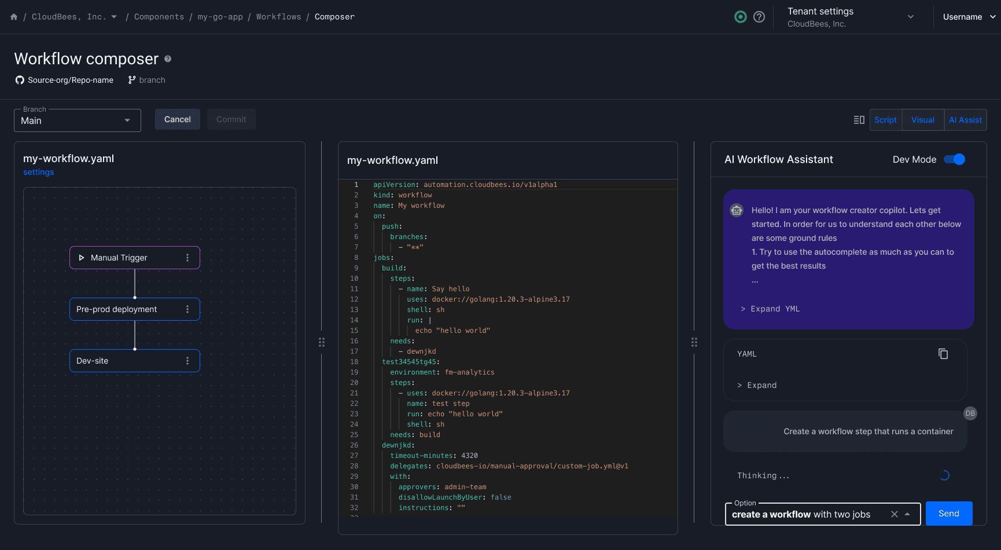The image size is (1001, 550).
Task: Click the GitHub icon beside Source-org/Repo-name
Action: click(x=20, y=80)
